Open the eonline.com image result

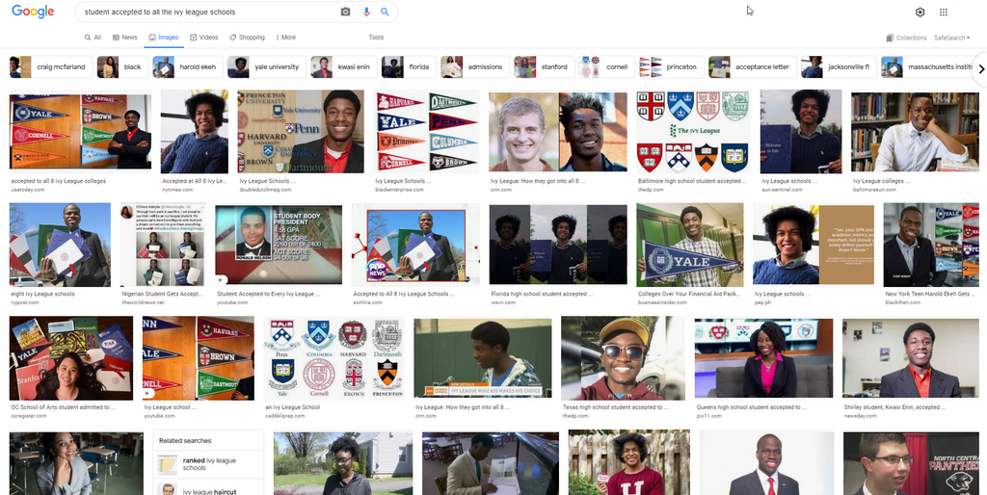pyautogui.click(x=415, y=245)
